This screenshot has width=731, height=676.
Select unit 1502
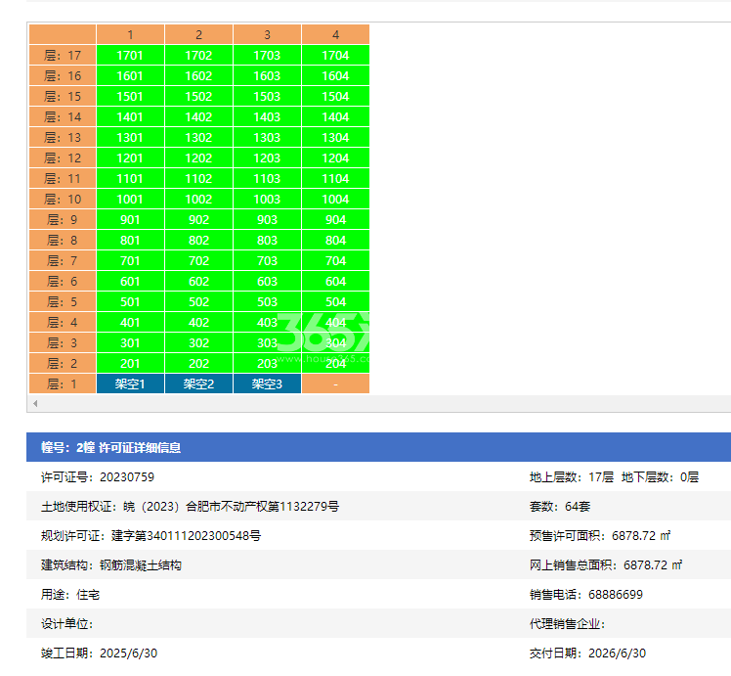198,96
